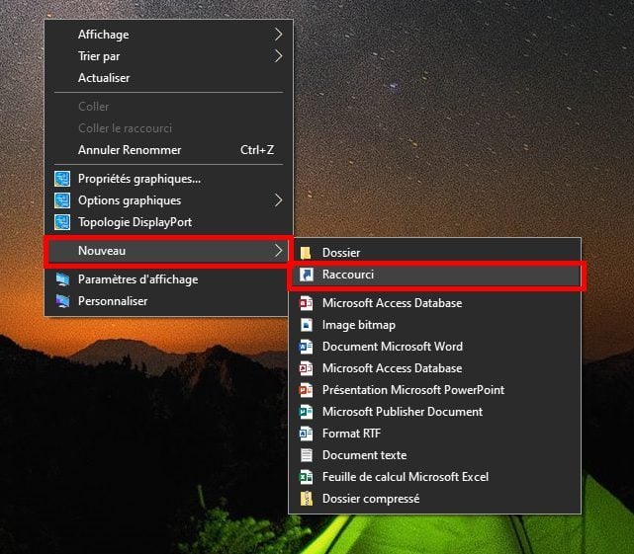634x554 pixels.
Task: Expand the Trier par submenu arrow
Action: pos(278,56)
